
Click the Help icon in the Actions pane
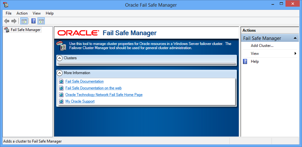pos(245,61)
